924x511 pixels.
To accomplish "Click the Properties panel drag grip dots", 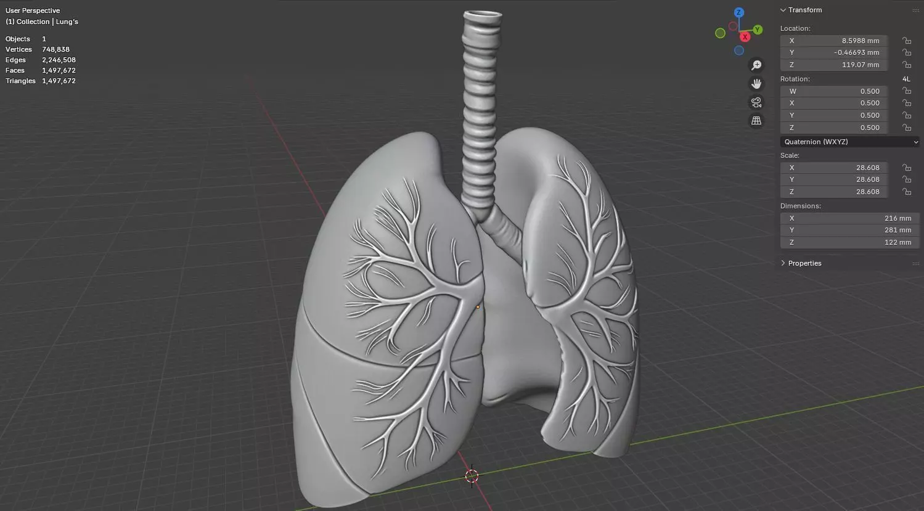I will [915, 263].
